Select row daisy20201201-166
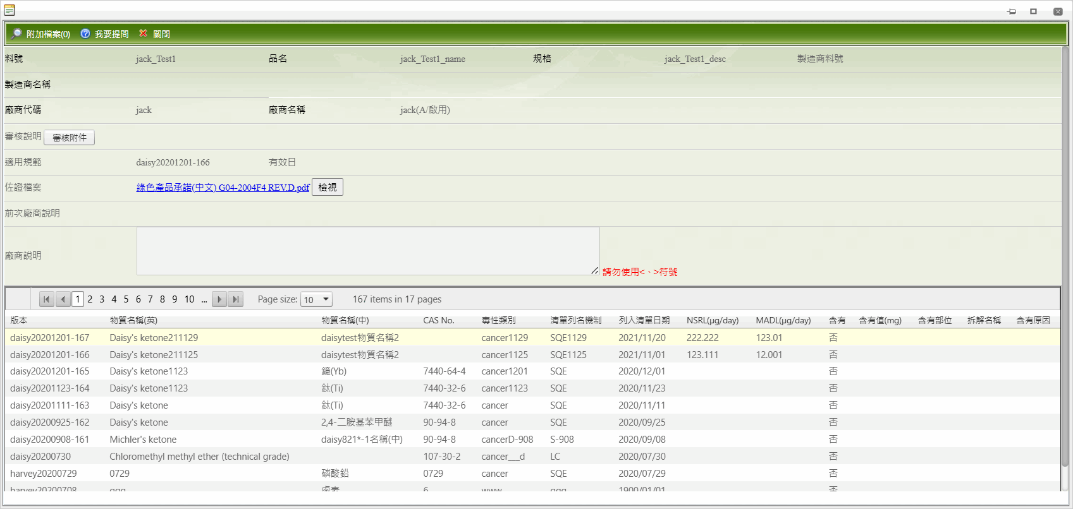This screenshot has width=1073, height=509. pyautogui.click(x=532, y=354)
